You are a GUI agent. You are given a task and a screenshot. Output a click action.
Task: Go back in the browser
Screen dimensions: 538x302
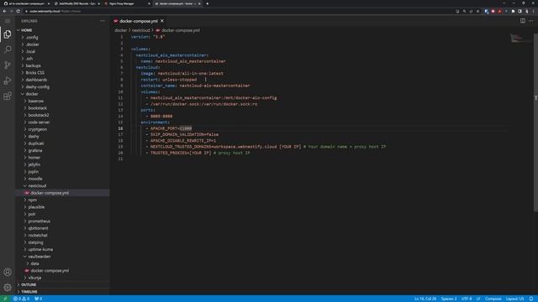point(4,11)
